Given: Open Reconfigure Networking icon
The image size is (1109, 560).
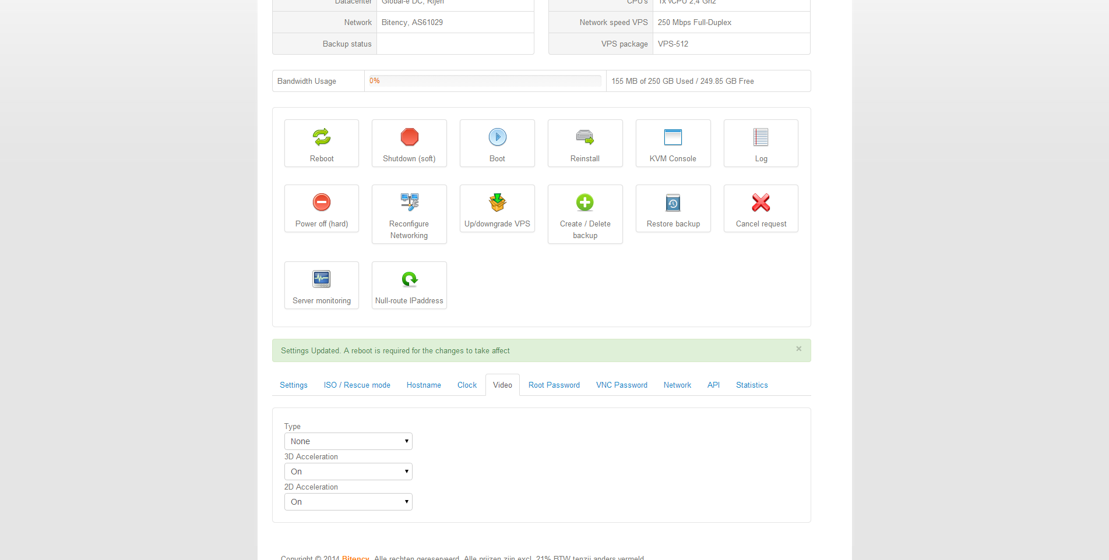Looking at the screenshot, I should point(409,203).
